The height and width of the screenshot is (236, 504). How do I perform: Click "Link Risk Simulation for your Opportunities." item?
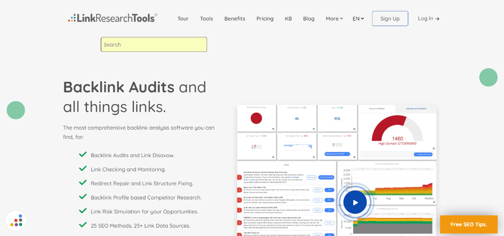pyautogui.click(x=144, y=212)
